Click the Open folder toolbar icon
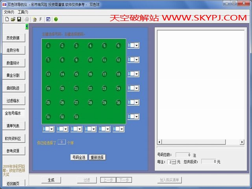This screenshot has width=252, height=189. tap(13, 19)
